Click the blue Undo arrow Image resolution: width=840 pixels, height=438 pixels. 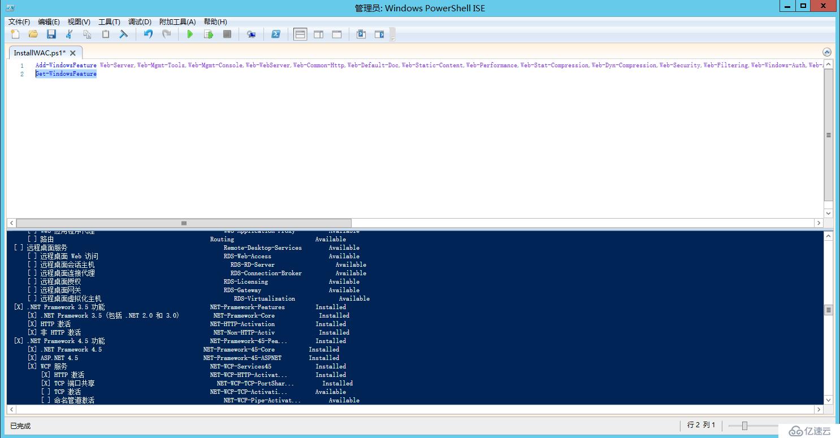click(148, 34)
